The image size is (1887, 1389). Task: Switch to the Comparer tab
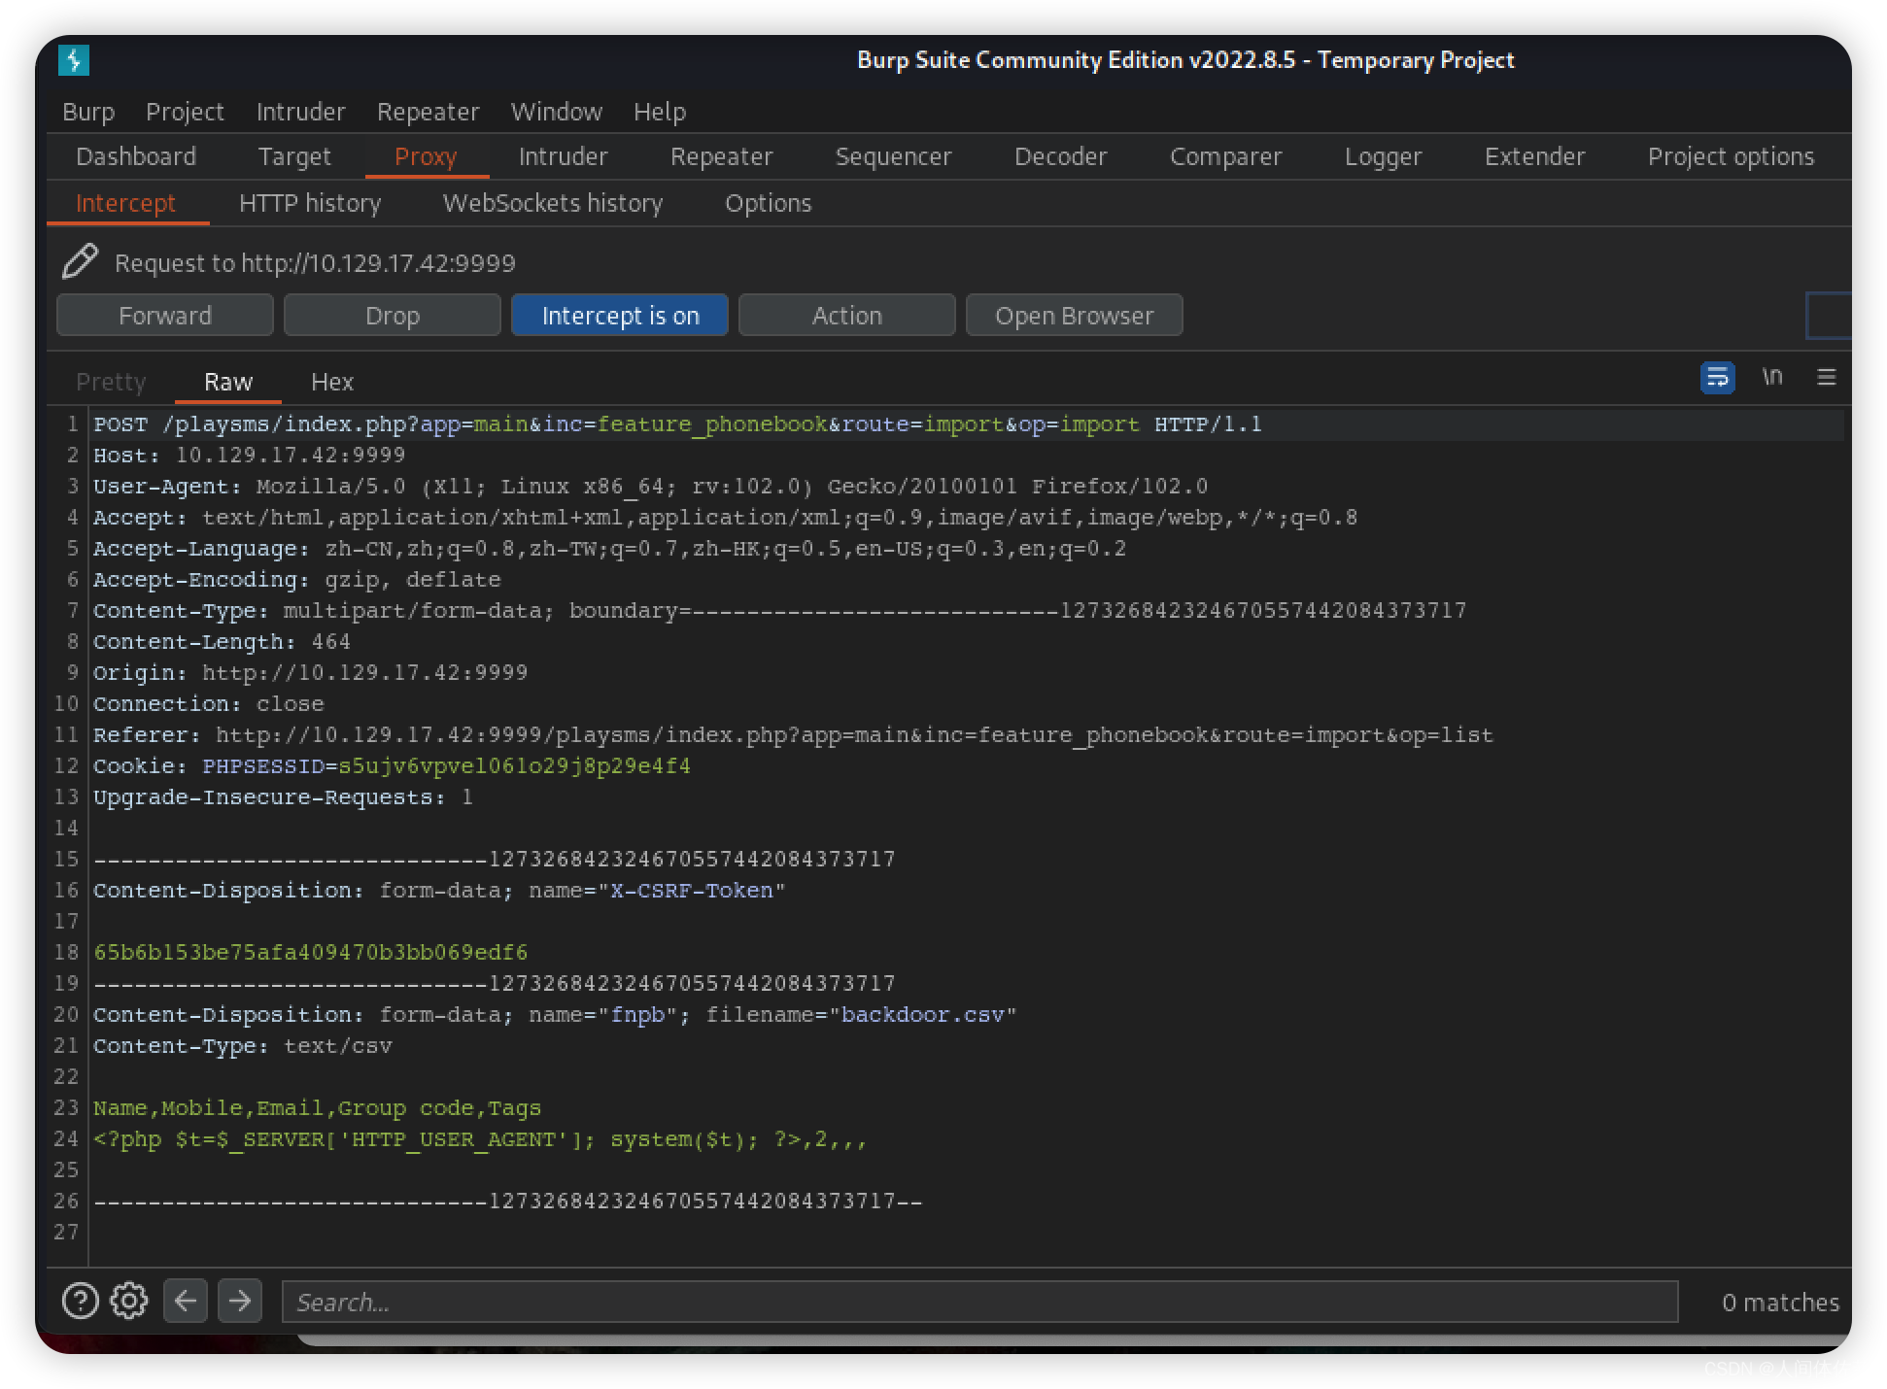1225,156
